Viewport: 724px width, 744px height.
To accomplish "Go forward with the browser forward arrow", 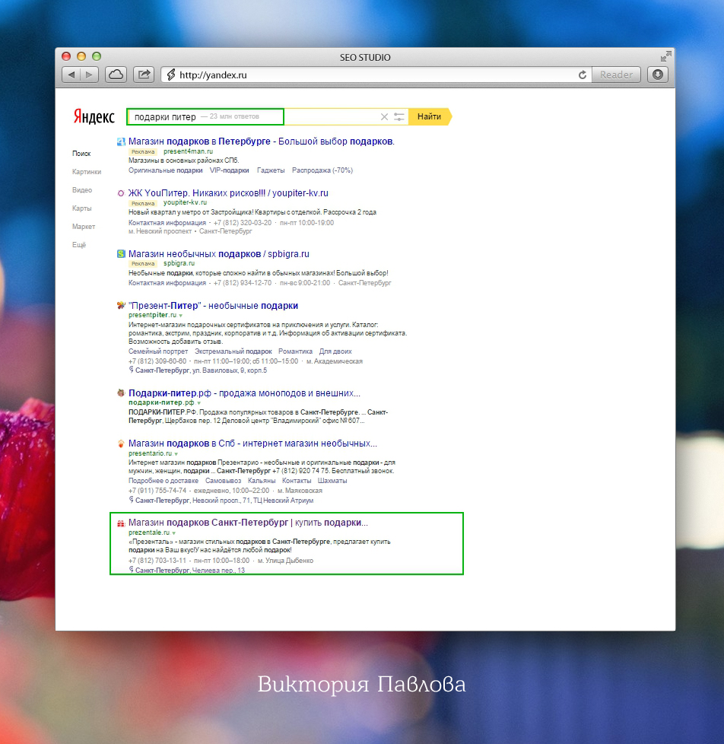I will [89, 75].
